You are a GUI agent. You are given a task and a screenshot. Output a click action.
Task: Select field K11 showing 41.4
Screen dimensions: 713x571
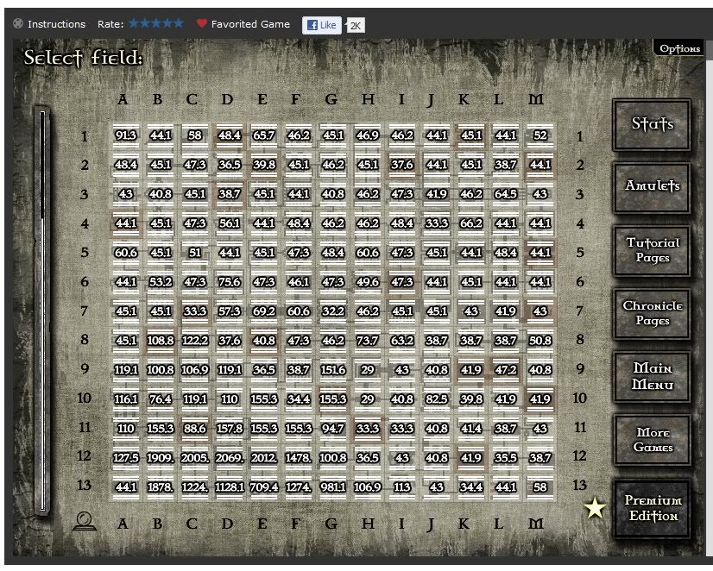pos(471,429)
